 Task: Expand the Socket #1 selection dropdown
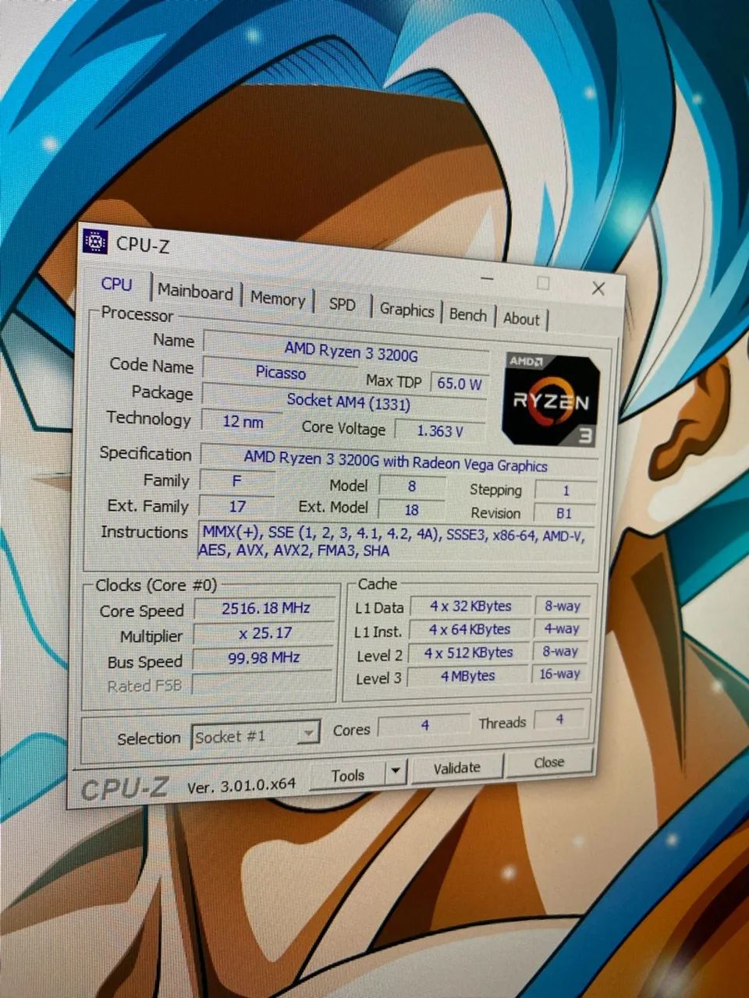pos(256,735)
